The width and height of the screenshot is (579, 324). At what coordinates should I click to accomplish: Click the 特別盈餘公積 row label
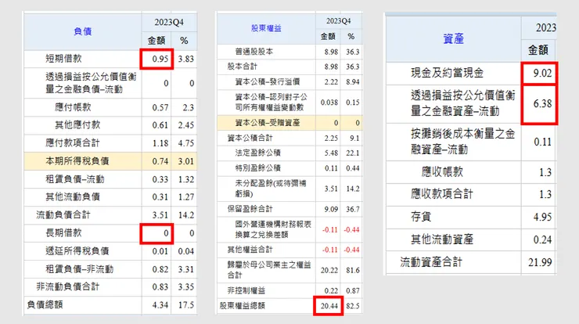point(257,168)
